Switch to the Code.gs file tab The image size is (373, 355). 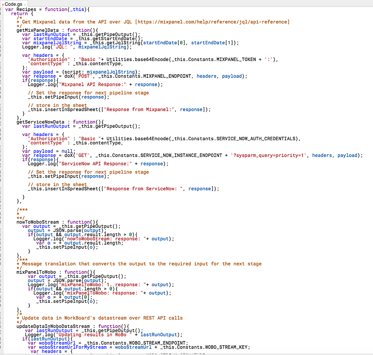[14, 4]
